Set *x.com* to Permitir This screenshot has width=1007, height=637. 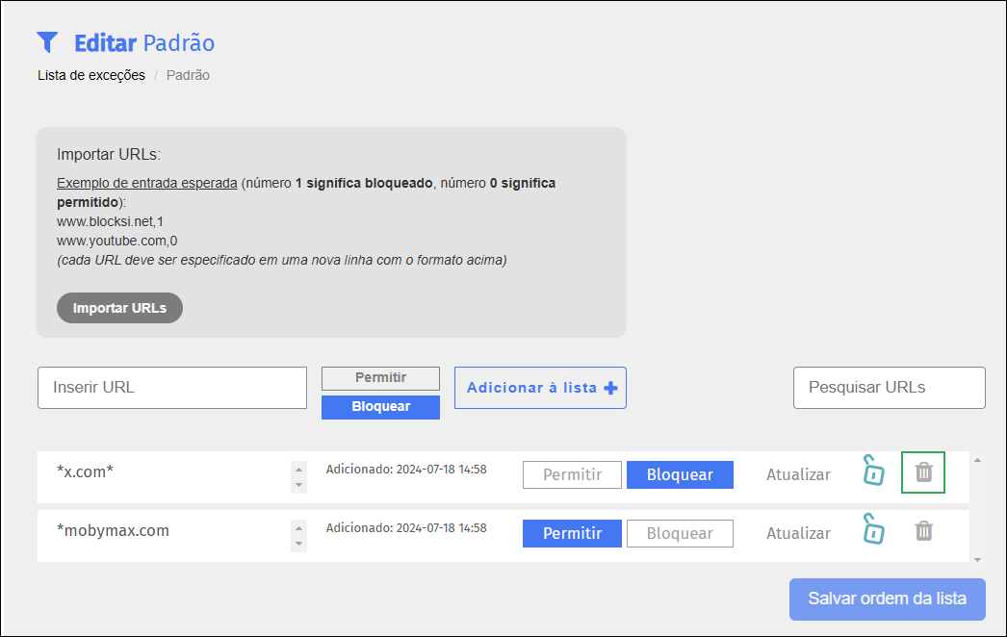click(572, 474)
